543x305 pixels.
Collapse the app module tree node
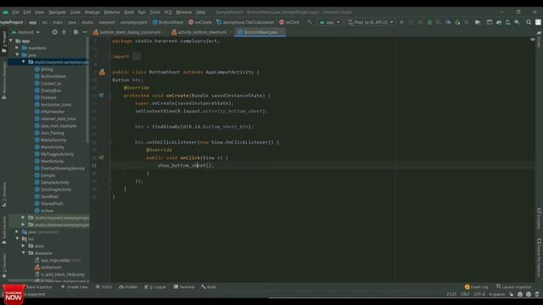pos(11,41)
